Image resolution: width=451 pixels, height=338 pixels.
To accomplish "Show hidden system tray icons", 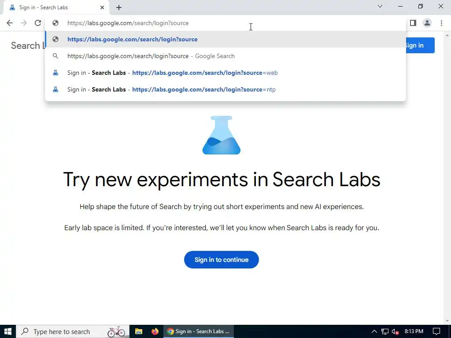I will [x=374, y=331].
